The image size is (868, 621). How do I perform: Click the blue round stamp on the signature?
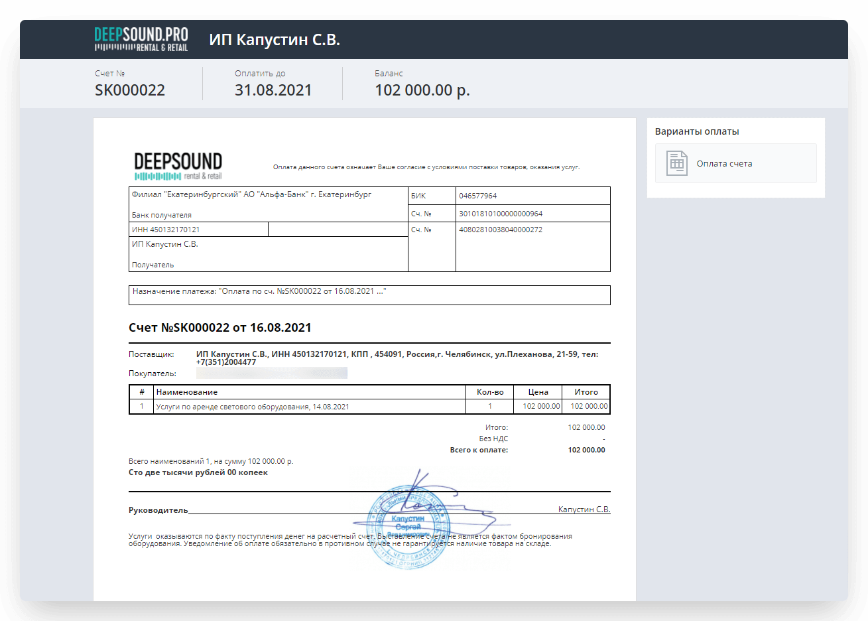(x=408, y=527)
